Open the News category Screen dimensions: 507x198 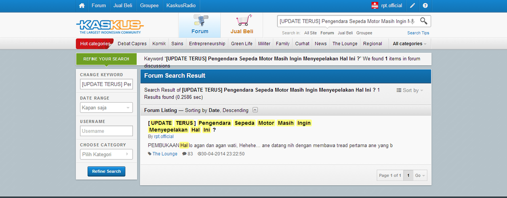(321, 44)
